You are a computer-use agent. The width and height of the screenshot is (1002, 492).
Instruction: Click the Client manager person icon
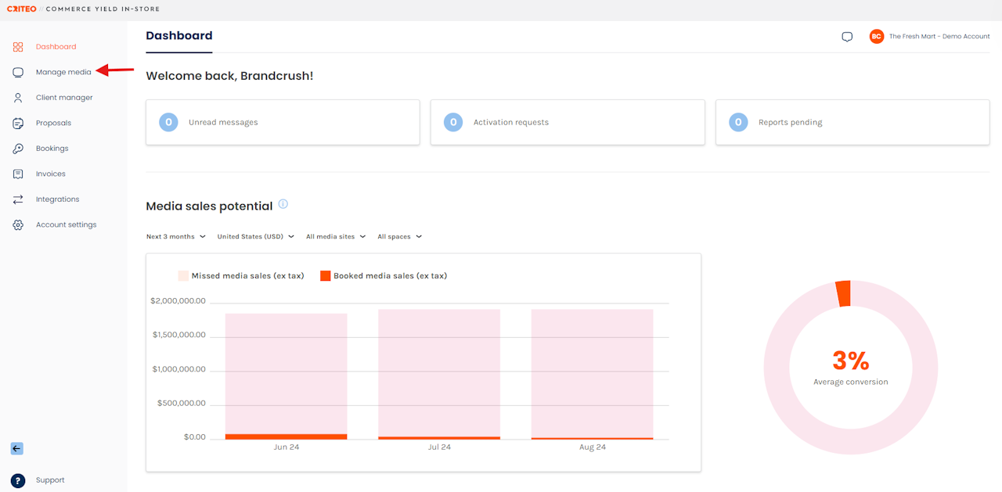(x=18, y=98)
